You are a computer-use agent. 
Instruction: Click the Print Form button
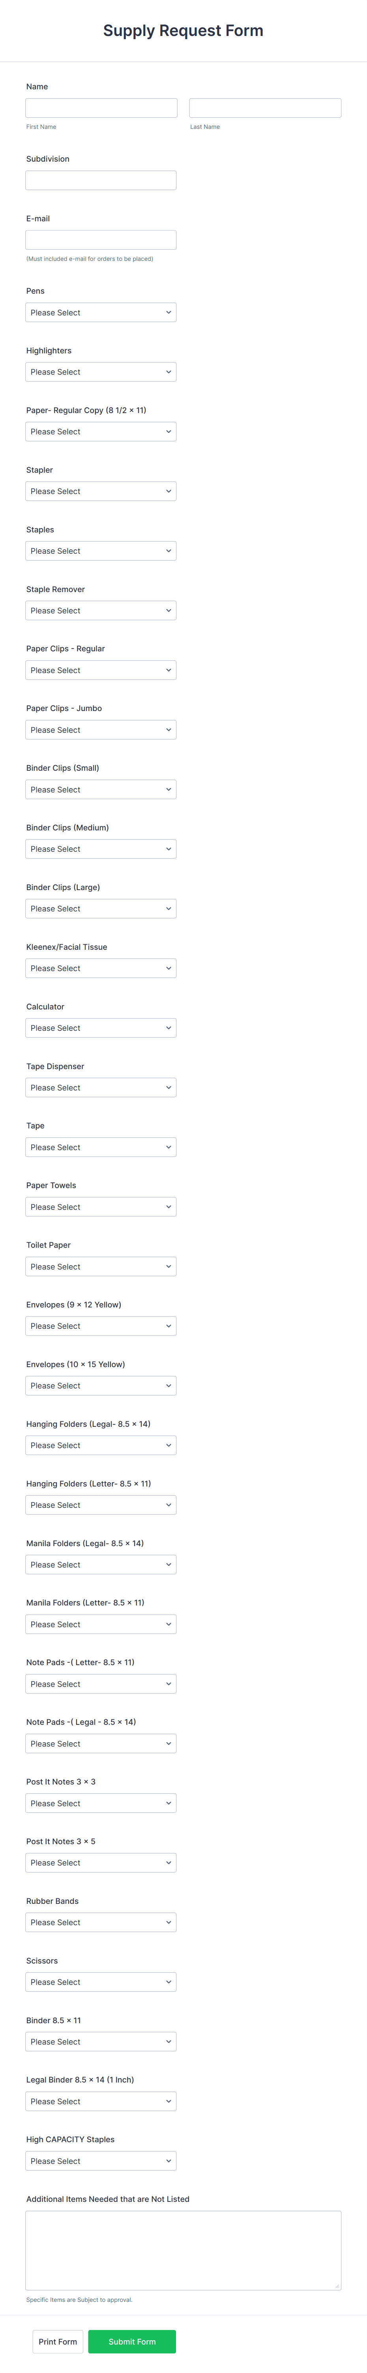click(58, 2342)
